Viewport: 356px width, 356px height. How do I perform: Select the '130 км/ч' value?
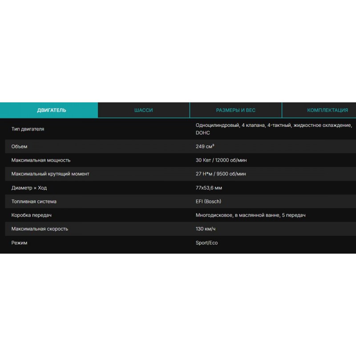[206, 229]
